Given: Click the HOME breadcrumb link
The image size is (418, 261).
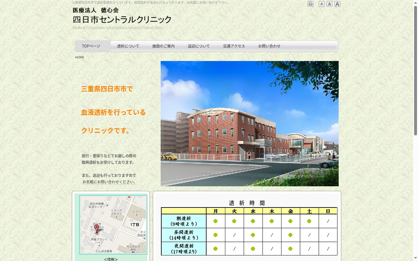Looking at the screenshot, I should click(x=80, y=57).
